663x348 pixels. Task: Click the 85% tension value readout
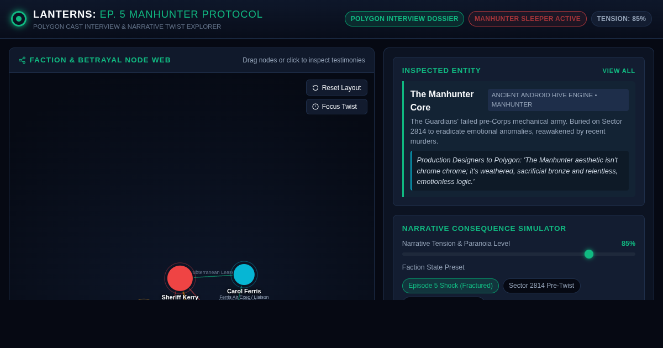coord(628,244)
